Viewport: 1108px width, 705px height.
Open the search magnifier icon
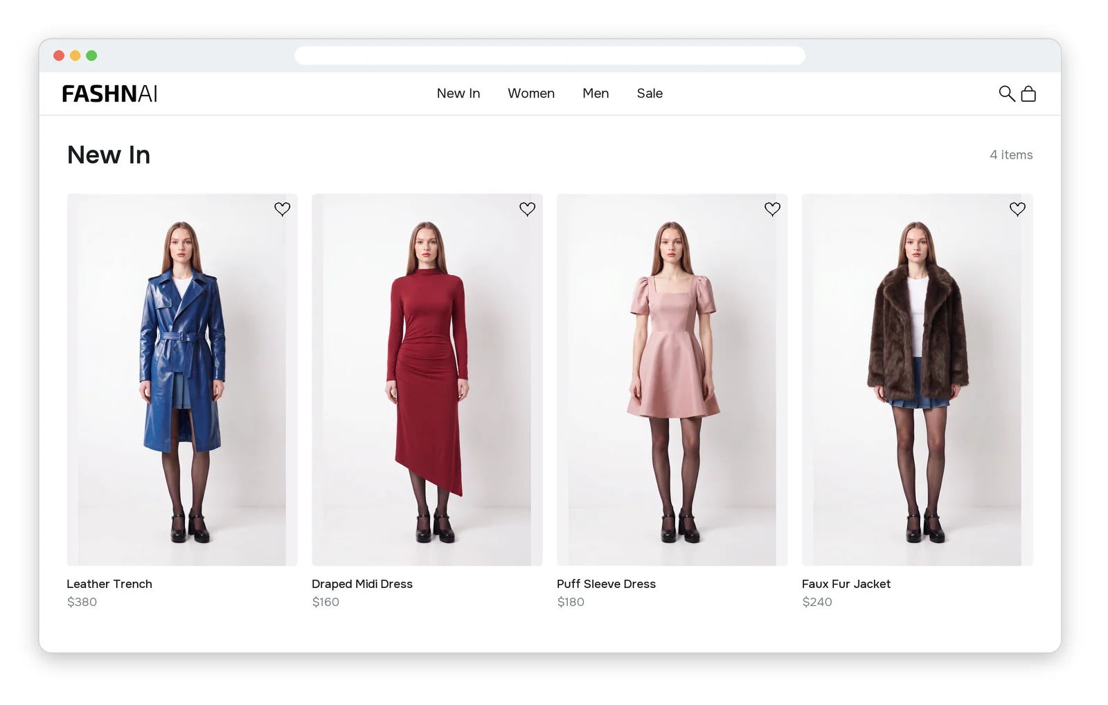click(1006, 93)
